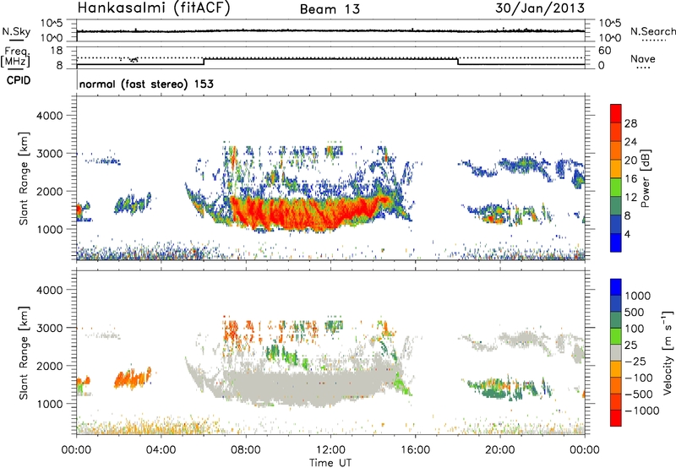
Task: Click the 'Slant Range [km]' label of the velocity panel
Action: (x=24, y=352)
